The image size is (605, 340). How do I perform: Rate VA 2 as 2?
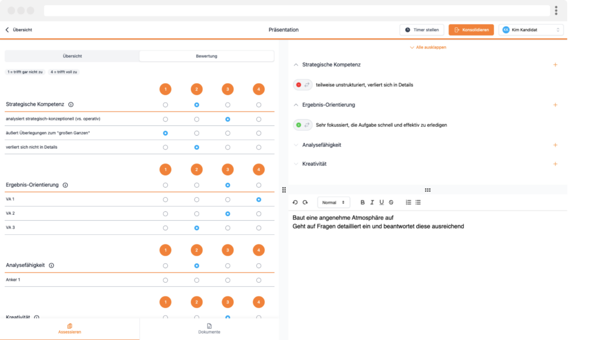196,214
